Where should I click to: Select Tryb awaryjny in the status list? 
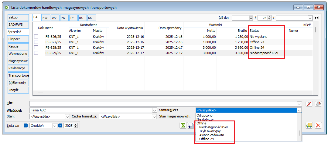click(x=210, y=131)
